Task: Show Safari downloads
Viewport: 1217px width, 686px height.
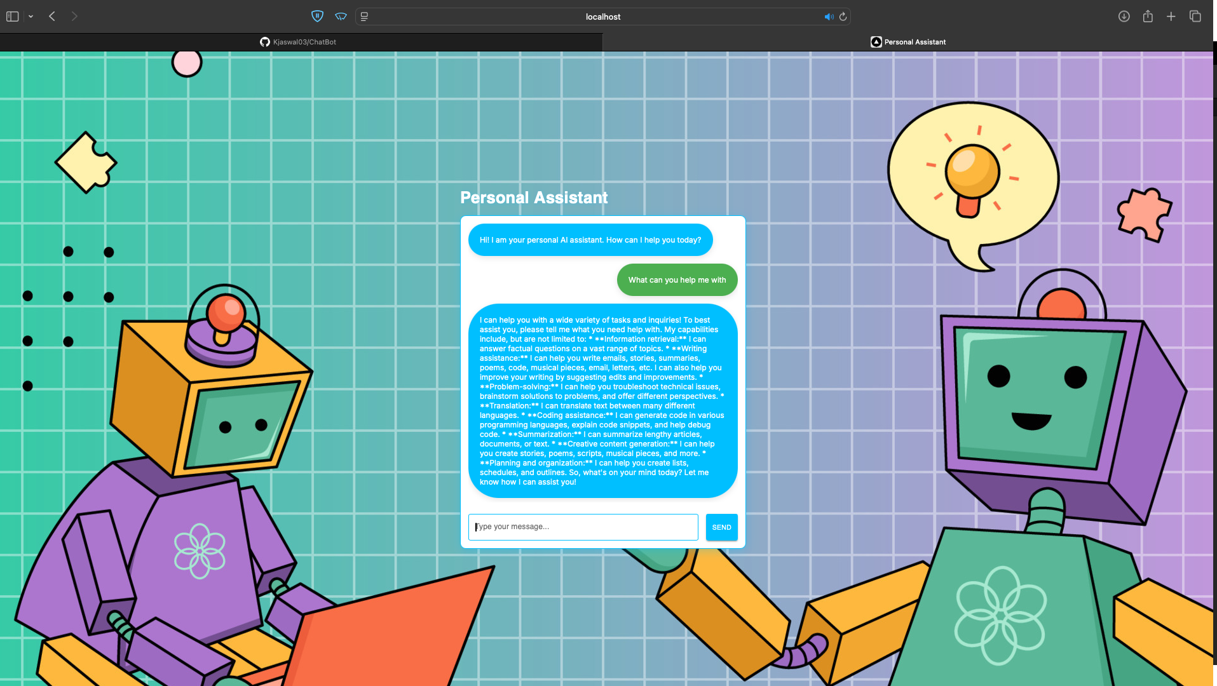Action: [1124, 17]
